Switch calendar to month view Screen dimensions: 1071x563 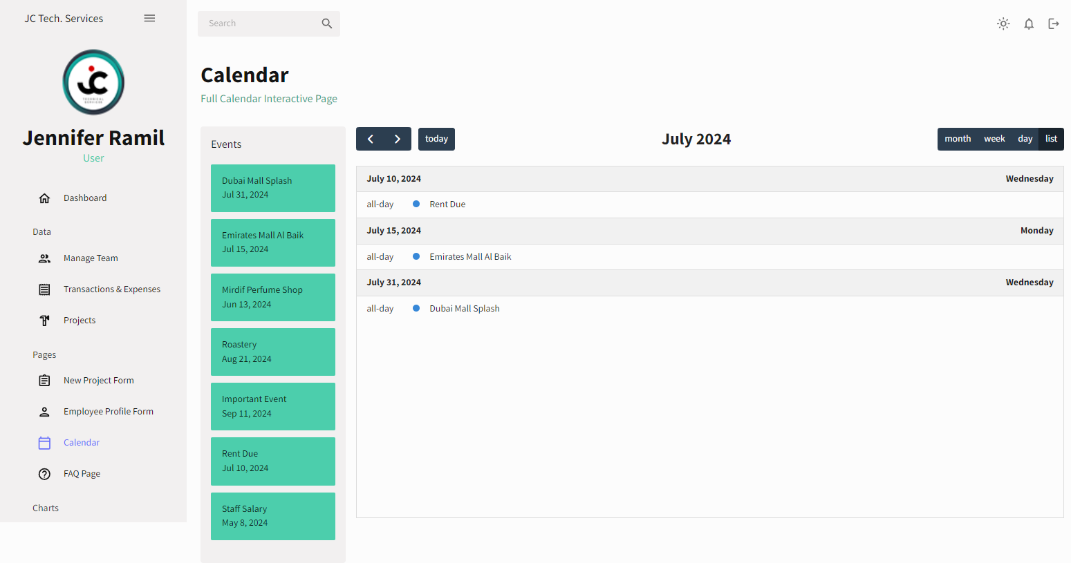(x=958, y=139)
